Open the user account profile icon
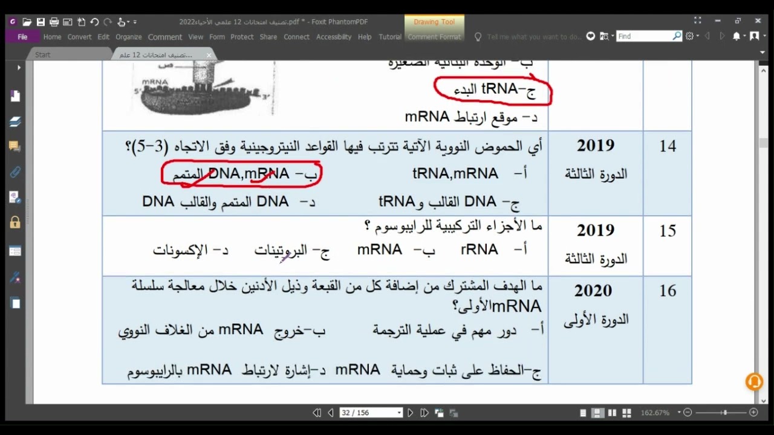Viewport: 774px width, 435px height. coord(754,36)
